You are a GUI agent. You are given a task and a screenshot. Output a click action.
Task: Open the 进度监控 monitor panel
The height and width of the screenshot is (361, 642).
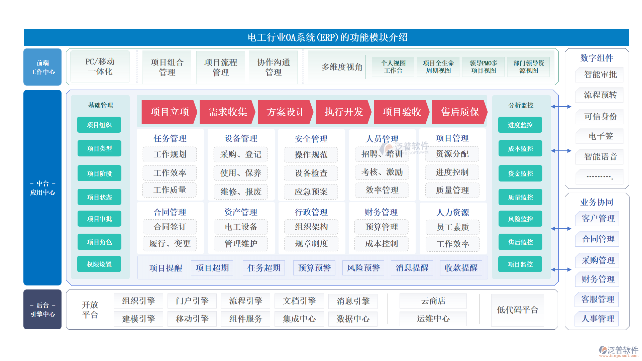(520, 125)
